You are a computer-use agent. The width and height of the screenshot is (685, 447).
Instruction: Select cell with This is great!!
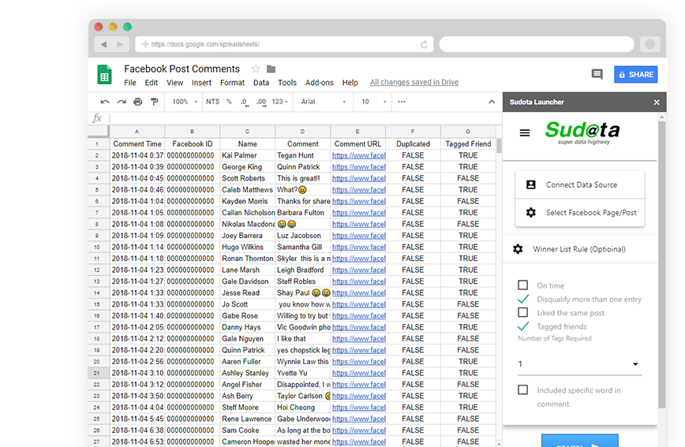point(302,178)
